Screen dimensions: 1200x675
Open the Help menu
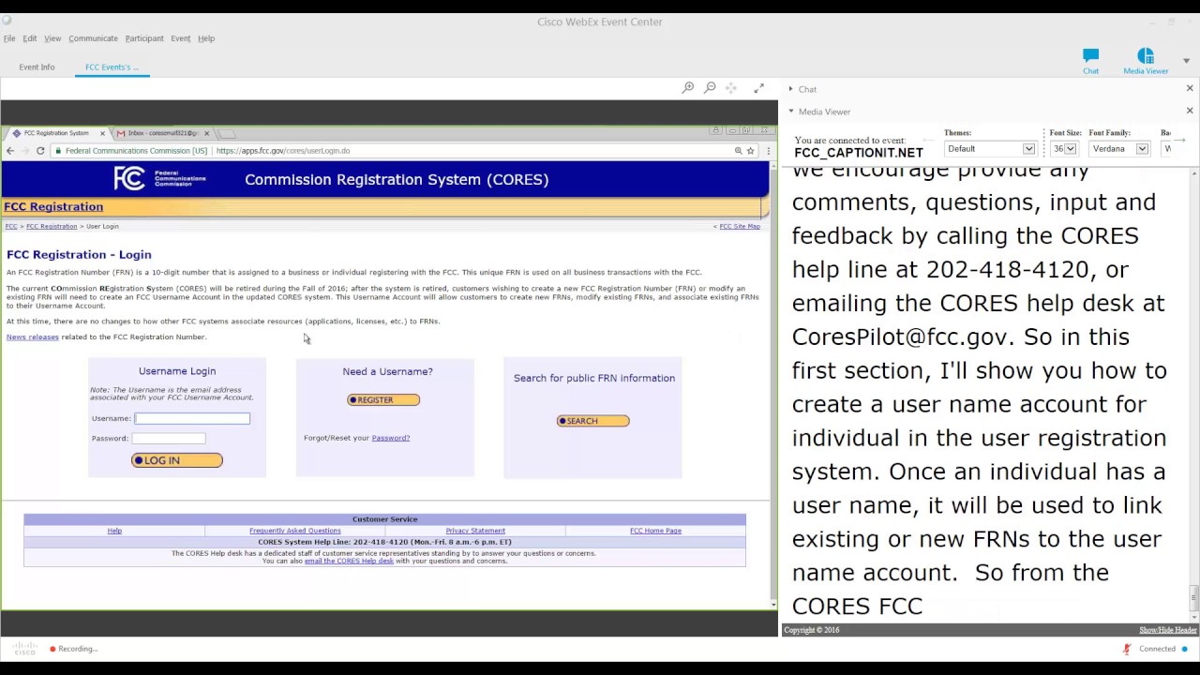pos(206,38)
